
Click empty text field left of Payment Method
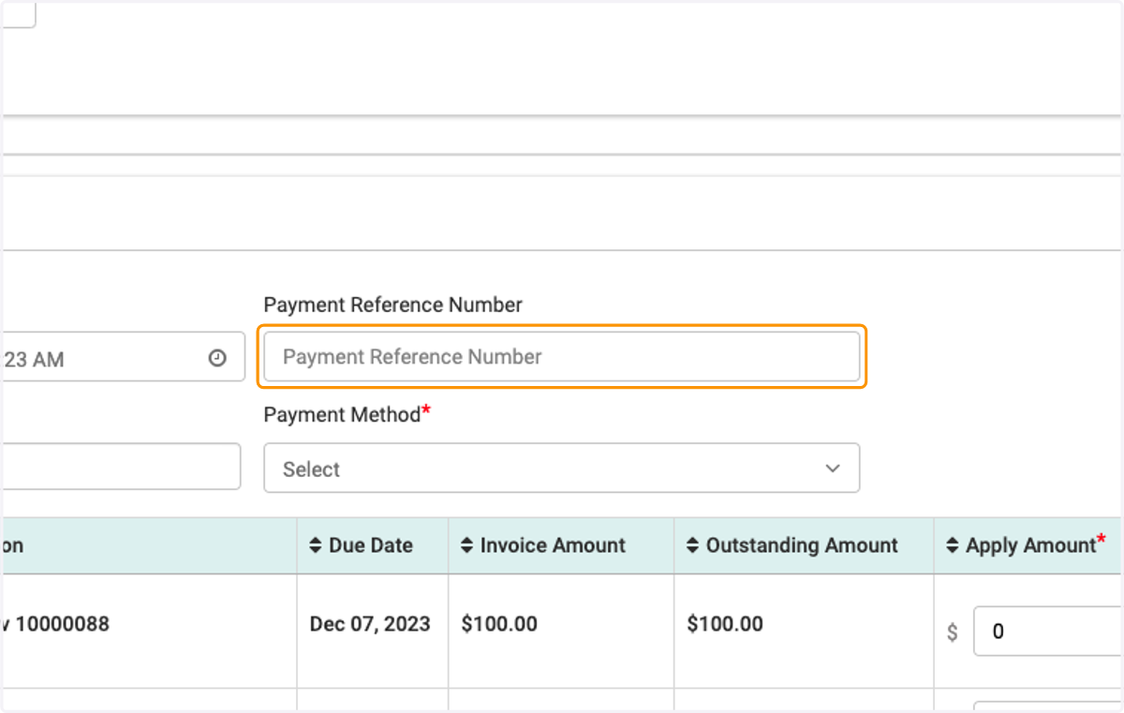point(120,467)
